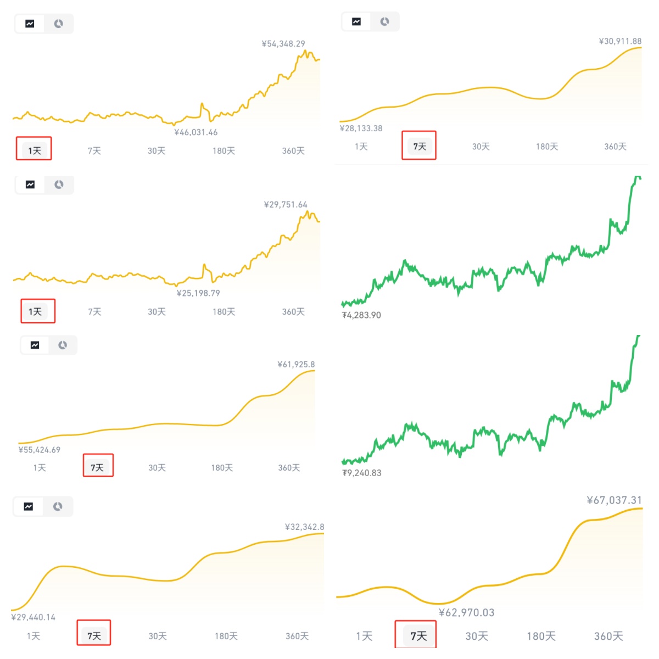Image resolution: width=659 pixels, height=659 pixels.
Task: Click pie chart icon above ¥30,911.88 chart
Action: tap(384, 21)
